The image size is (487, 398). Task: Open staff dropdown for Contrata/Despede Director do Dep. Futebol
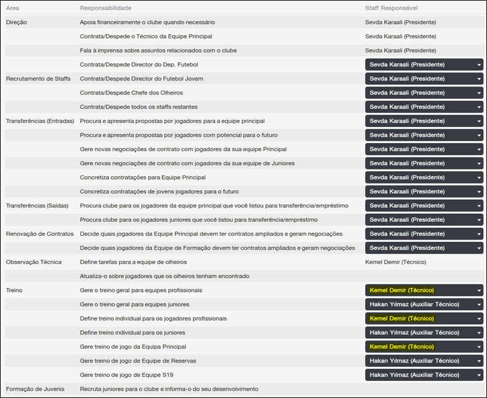pos(424,65)
